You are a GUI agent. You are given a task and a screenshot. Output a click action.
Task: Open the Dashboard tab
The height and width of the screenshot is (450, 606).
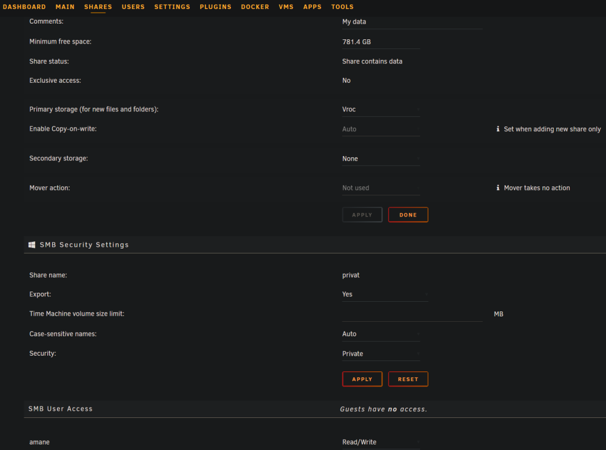24,7
